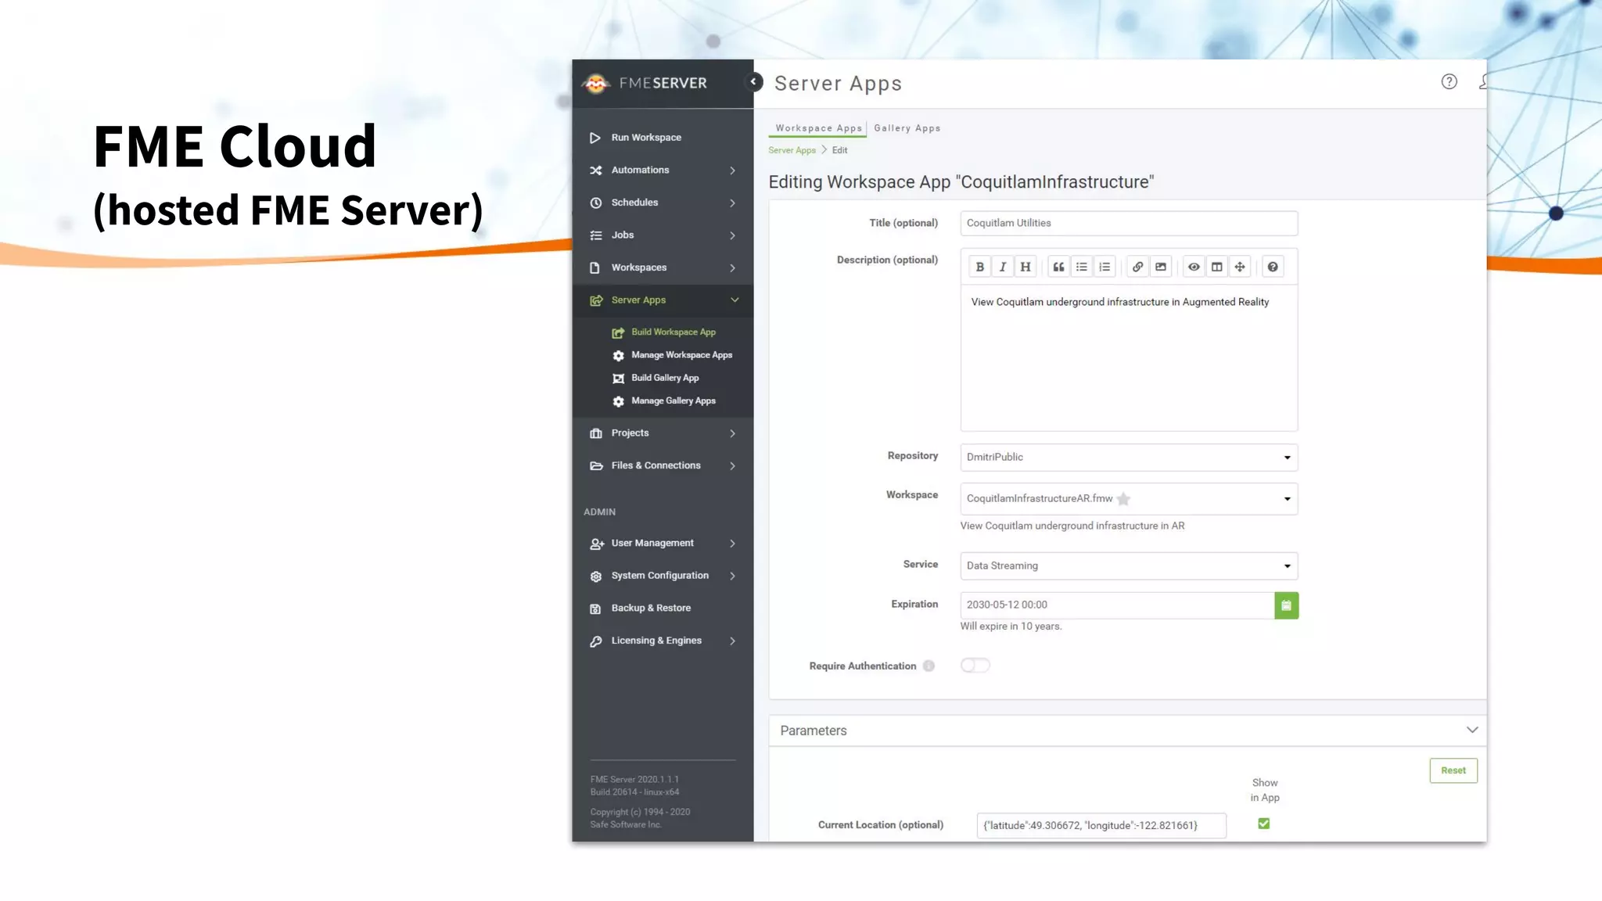Screen dimensions: 1602x901
Task: Insert unordered bullet list icon
Action: pos(1081,267)
